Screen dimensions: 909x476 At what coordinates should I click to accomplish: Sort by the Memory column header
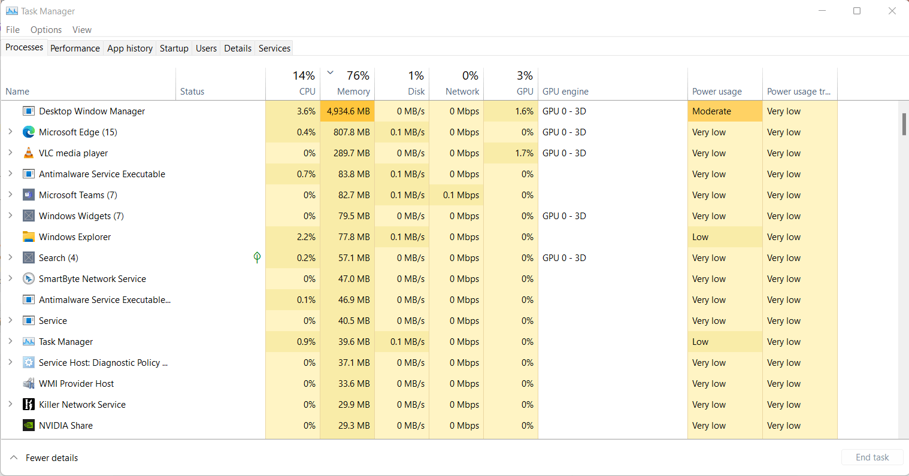coord(347,84)
